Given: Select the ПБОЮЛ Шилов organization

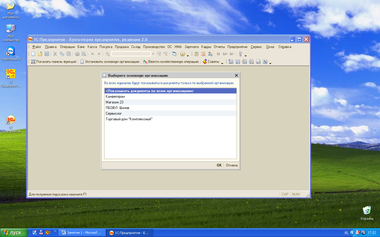Looking at the screenshot, I should pyautogui.click(x=170, y=108).
